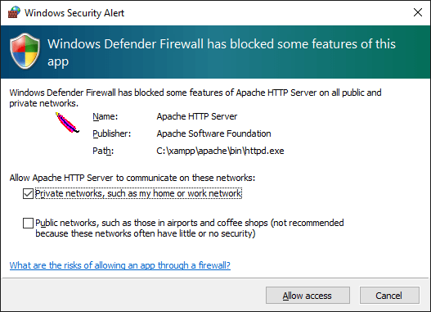Click the green banner heading text
The height and width of the screenshot is (312, 431).
tap(222, 52)
